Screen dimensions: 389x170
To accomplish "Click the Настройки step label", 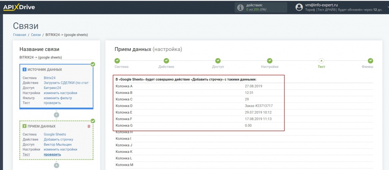I will click(270, 67).
